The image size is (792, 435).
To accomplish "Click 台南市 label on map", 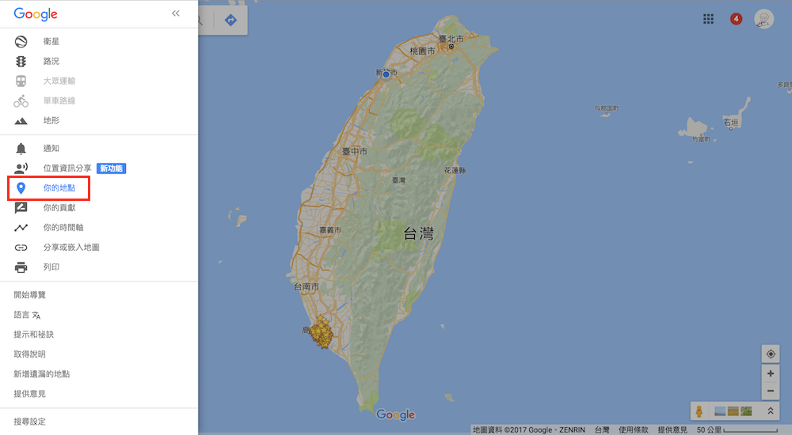I will (307, 286).
